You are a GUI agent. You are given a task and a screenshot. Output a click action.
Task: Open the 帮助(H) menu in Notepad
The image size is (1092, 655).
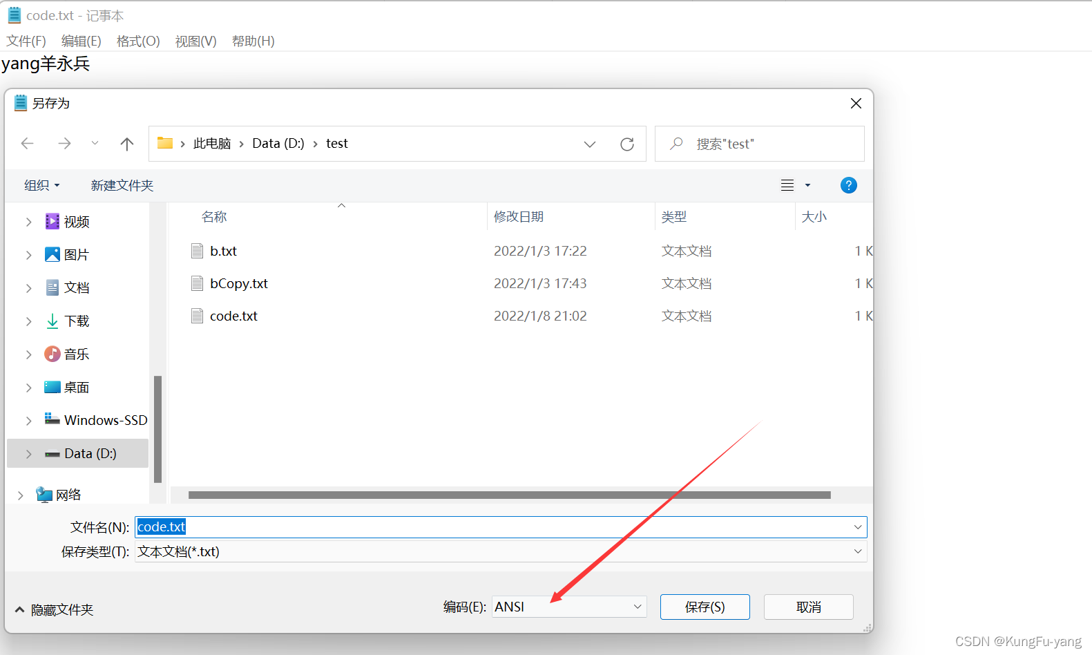pos(253,41)
